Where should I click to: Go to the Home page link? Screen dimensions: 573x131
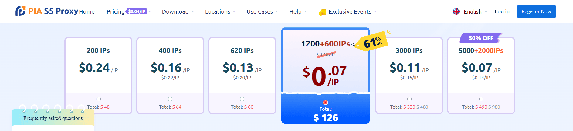click(87, 12)
